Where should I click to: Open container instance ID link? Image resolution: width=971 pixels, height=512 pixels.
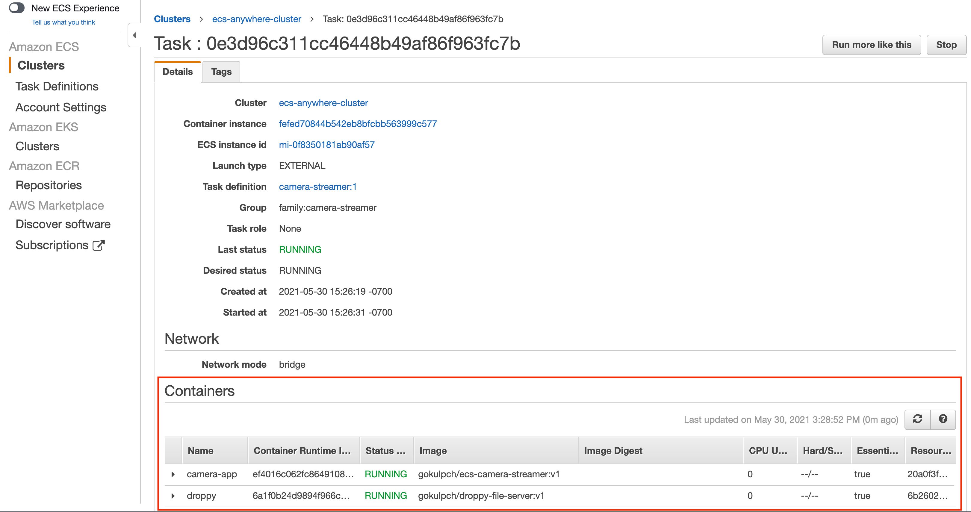(357, 124)
